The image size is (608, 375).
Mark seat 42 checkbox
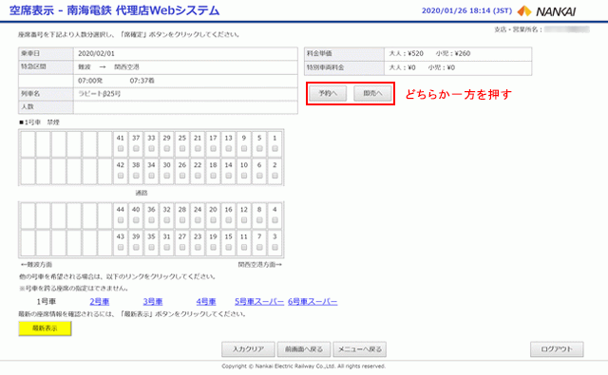pyautogui.click(x=121, y=176)
